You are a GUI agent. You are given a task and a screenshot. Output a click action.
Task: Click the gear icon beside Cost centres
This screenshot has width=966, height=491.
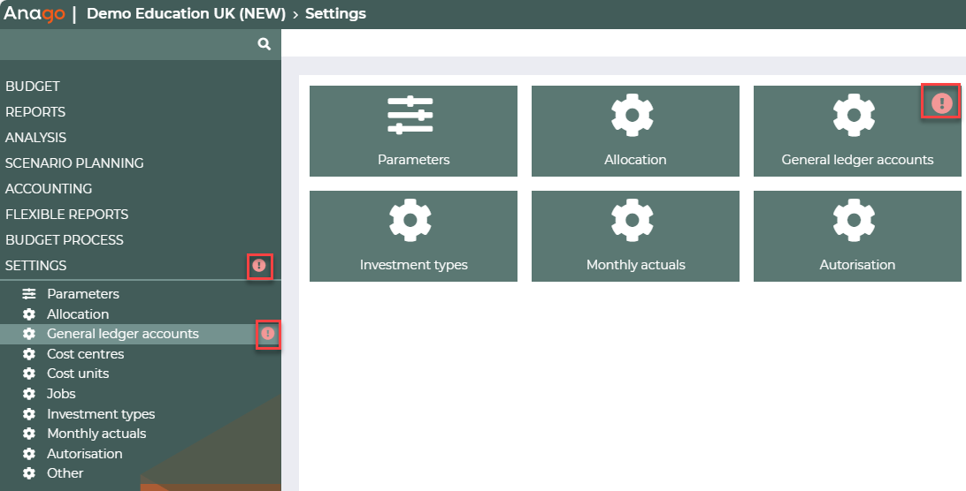(29, 354)
